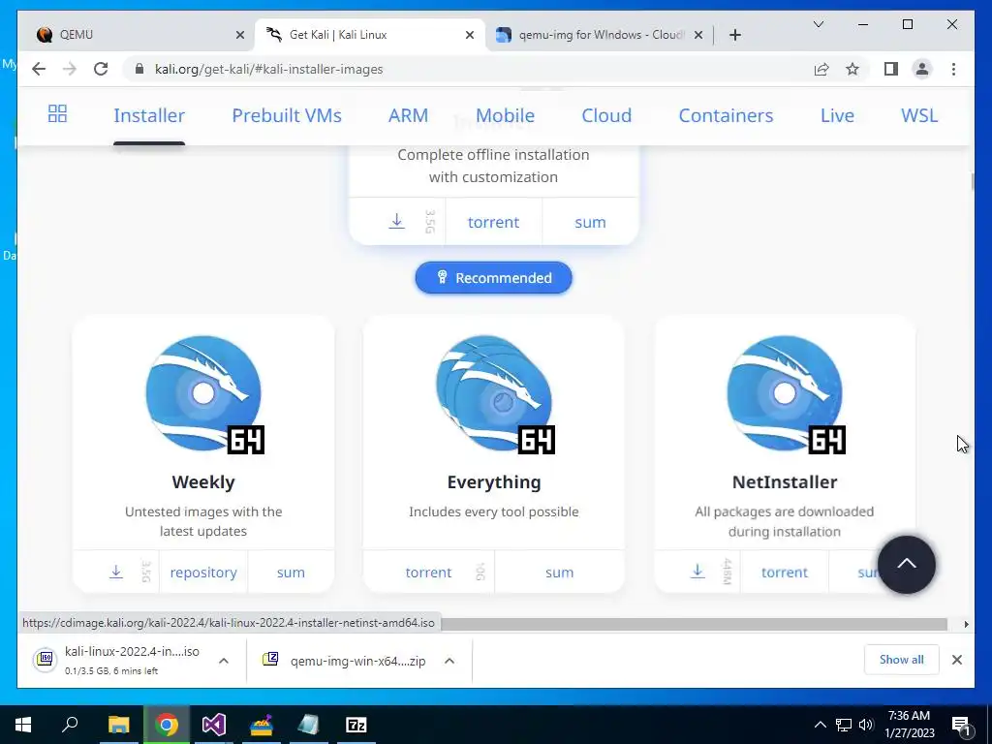The image size is (992, 744).
Task: Click the grid menu icon in Kali nav
Action: click(x=57, y=114)
